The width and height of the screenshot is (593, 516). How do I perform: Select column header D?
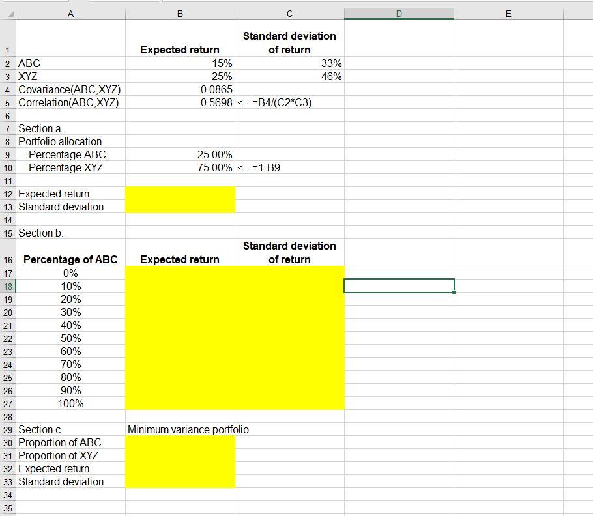398,12
